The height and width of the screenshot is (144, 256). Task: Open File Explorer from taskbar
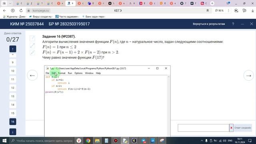pos(97,140)
